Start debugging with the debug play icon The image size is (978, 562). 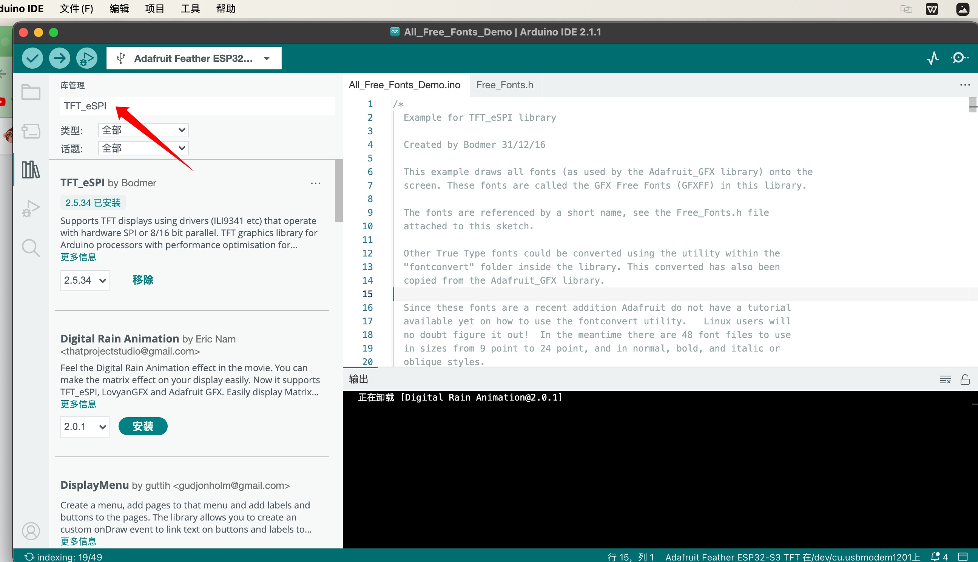click(86, 58)
